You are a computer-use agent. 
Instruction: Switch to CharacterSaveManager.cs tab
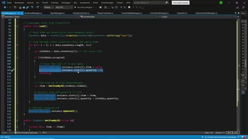[206, 13]
